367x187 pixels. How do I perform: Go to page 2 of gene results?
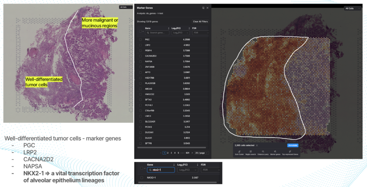[168, 153]
